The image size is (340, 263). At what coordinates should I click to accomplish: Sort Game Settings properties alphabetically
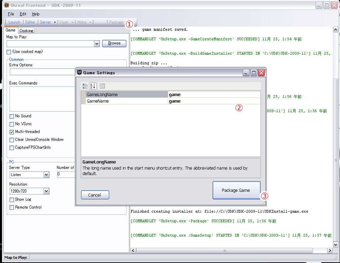(93, 86)
